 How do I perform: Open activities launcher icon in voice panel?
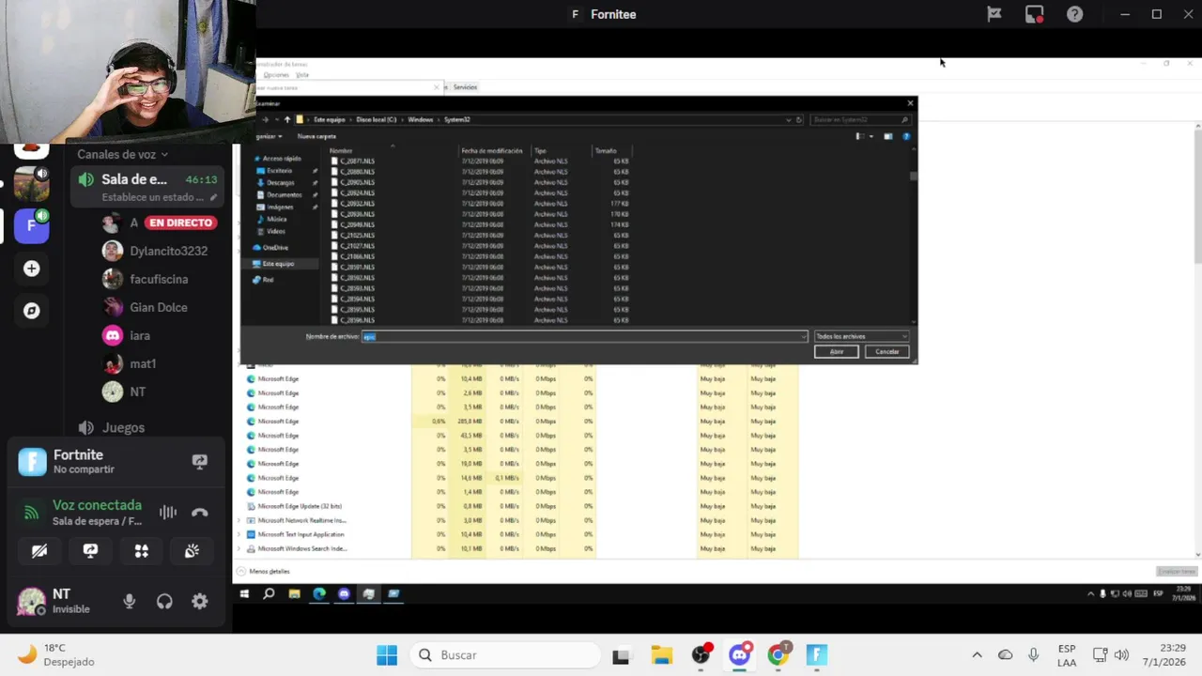pos(141,551)
